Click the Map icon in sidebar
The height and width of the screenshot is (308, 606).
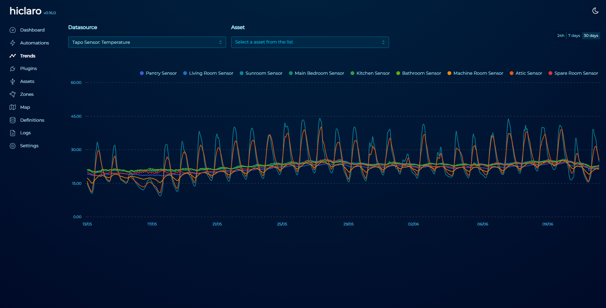[x=13, y=107]
